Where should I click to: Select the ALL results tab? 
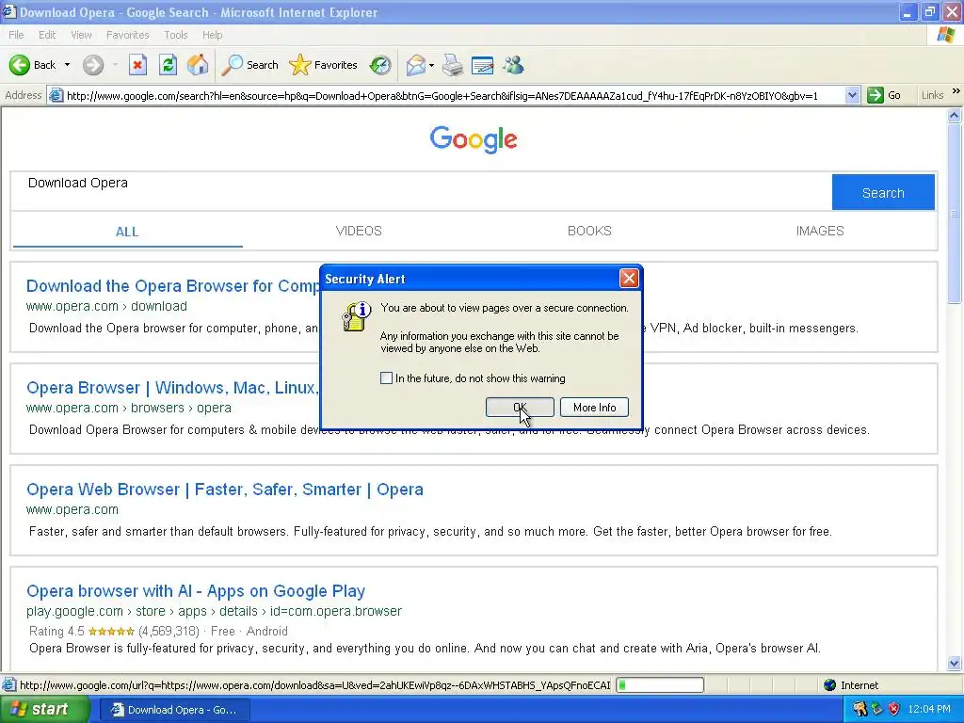coord(127,232)
